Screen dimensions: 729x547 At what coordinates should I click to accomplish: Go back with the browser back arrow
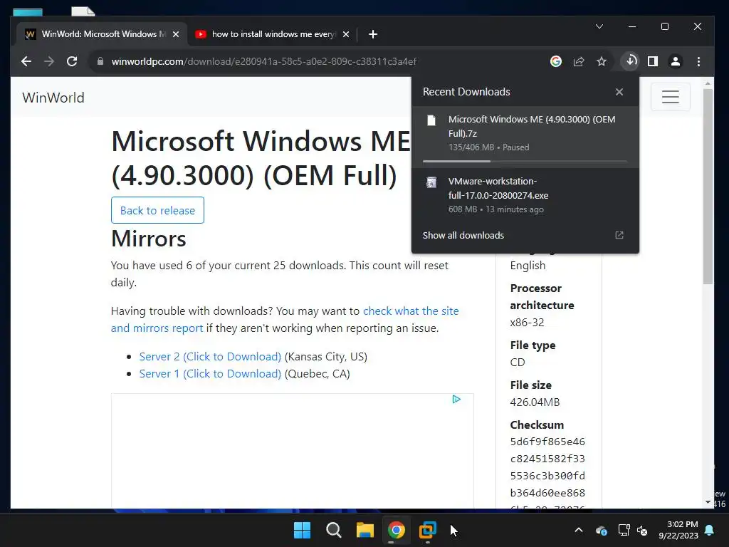(26, 61)
